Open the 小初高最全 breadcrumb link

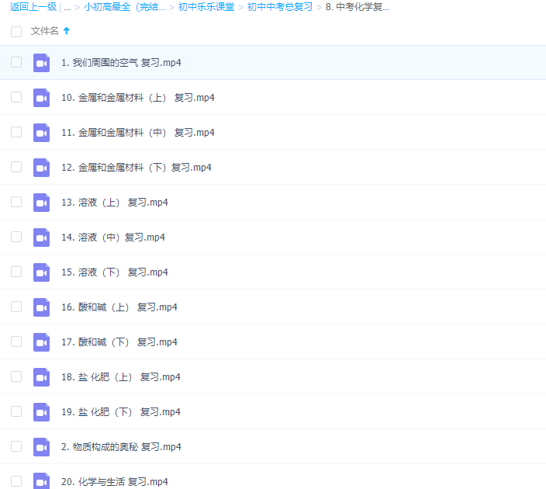(x=124, y=7)
